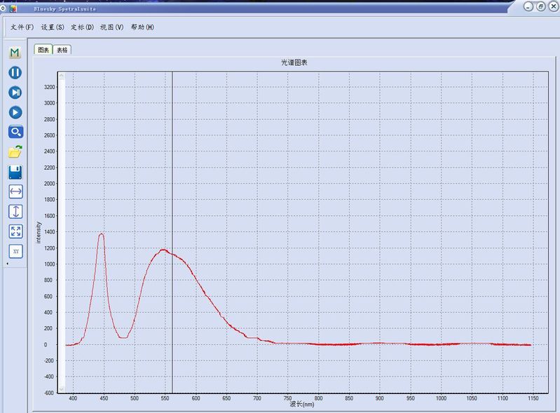
Task: Pause the spectrum acquisition
Action: coord(15,72)
